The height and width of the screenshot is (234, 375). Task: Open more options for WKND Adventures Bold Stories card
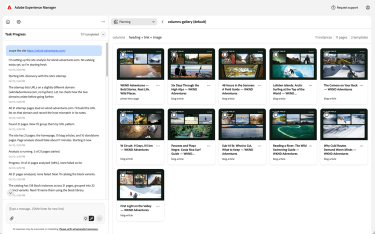coord(158,85)
